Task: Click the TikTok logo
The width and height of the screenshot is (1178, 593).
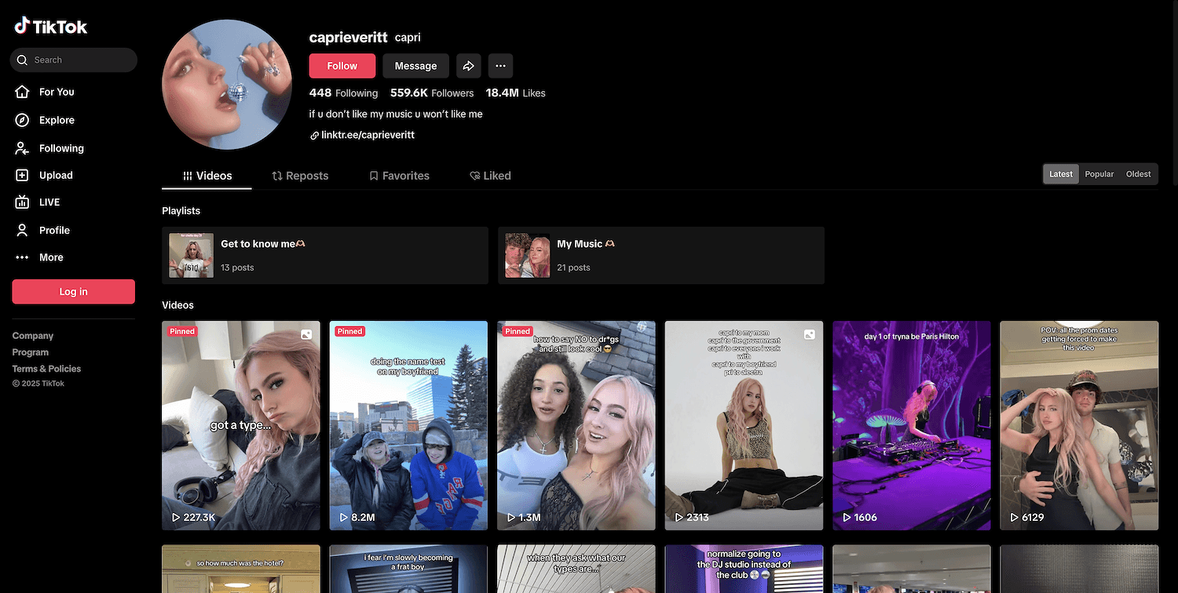Action: pos(51,27)
